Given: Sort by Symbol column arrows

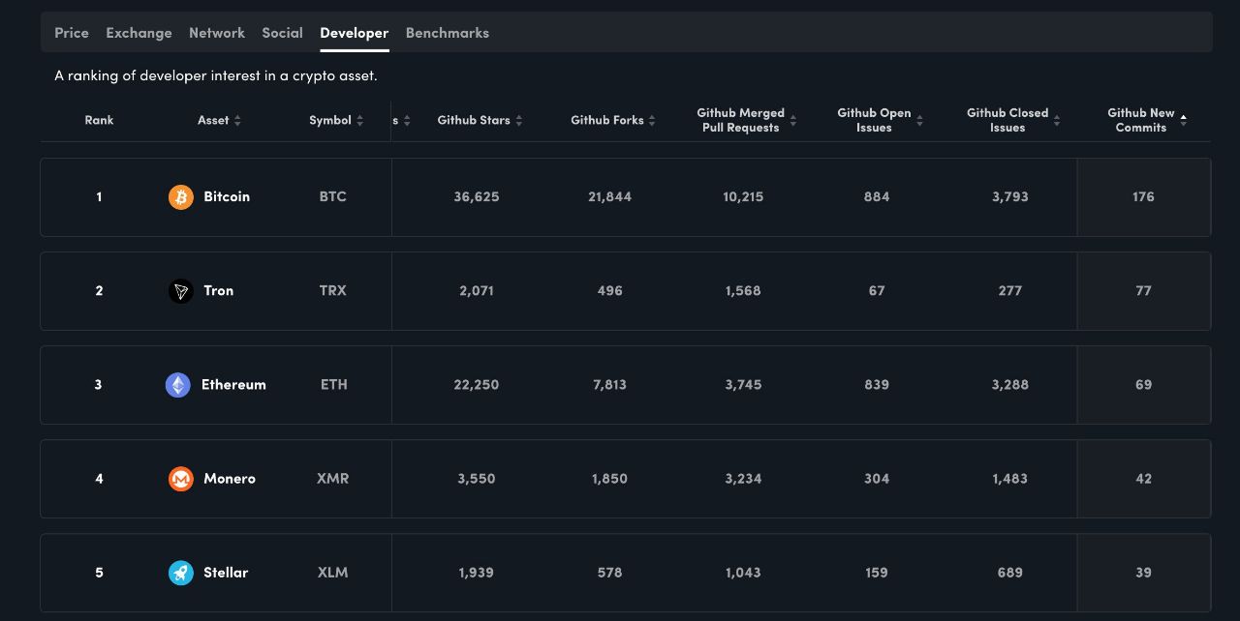Looking at the screenshot, I should [360, 121].
